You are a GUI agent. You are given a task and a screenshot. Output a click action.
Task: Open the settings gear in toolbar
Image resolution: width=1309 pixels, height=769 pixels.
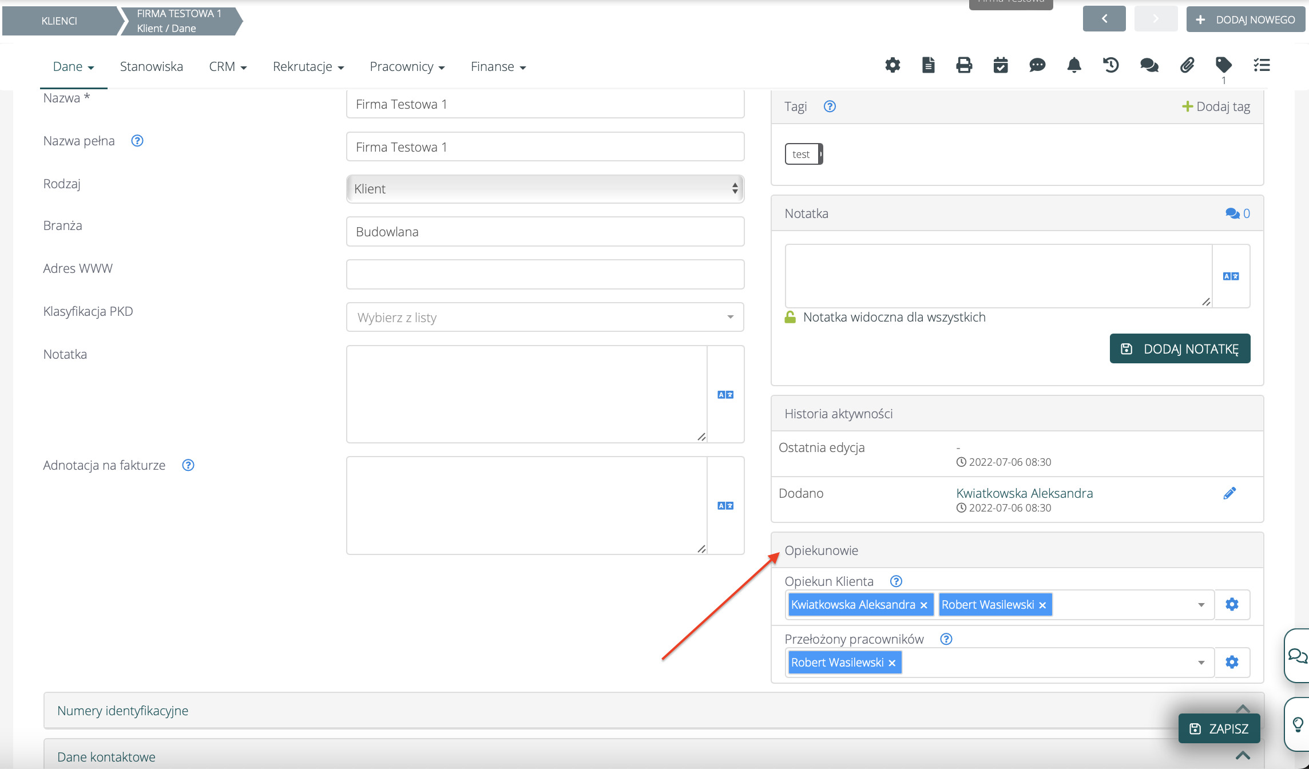(x=892, y=65)
